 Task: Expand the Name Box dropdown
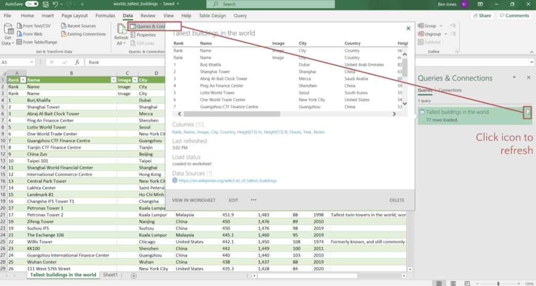tap(32, 62)
